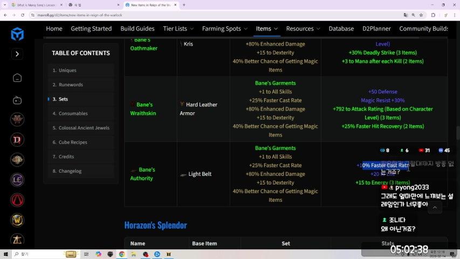Click the Horazon's Splendor heading
460x259 pixels.
pos(155,225)
